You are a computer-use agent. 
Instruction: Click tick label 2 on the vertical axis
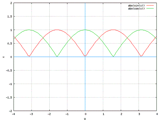click(11, 3)
